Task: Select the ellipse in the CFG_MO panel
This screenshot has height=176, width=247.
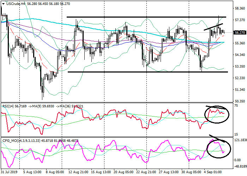Action: [x=207, y=148]
